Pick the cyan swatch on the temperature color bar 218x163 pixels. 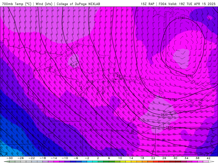pos(90,162)
